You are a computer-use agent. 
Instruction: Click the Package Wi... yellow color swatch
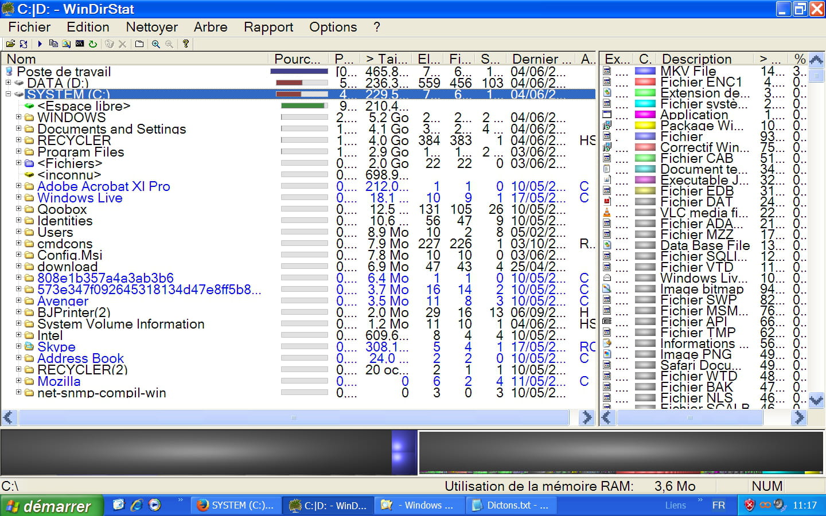point(645,126)
